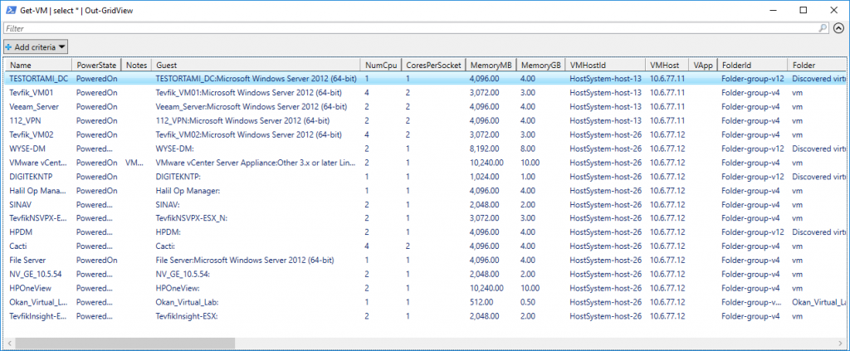
Task: Select the Okan_Virtual_L... name cell
Action: coord(38,302)
